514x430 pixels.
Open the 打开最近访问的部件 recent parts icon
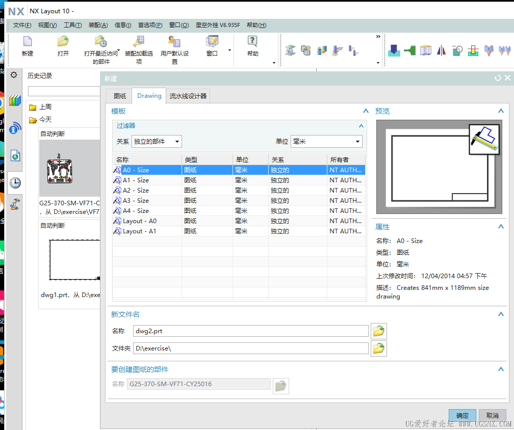pyautogui.click(x=101, y=42)
